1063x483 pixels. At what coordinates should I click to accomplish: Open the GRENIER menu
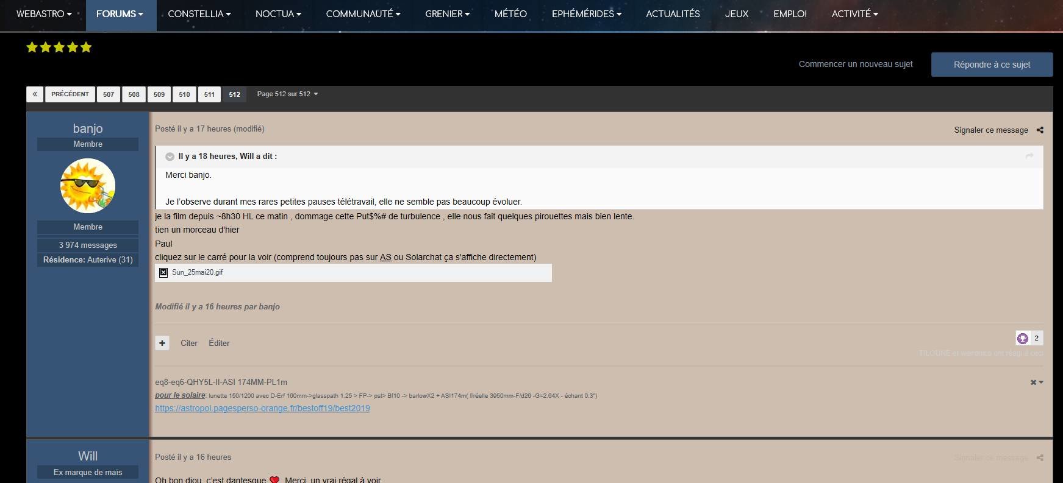pyautogui.click(x=447, y=14)
